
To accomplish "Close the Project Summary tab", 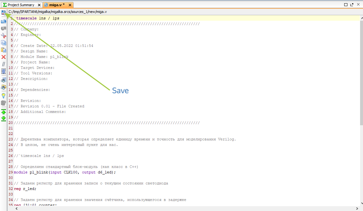I will click(x=39, y=5).
